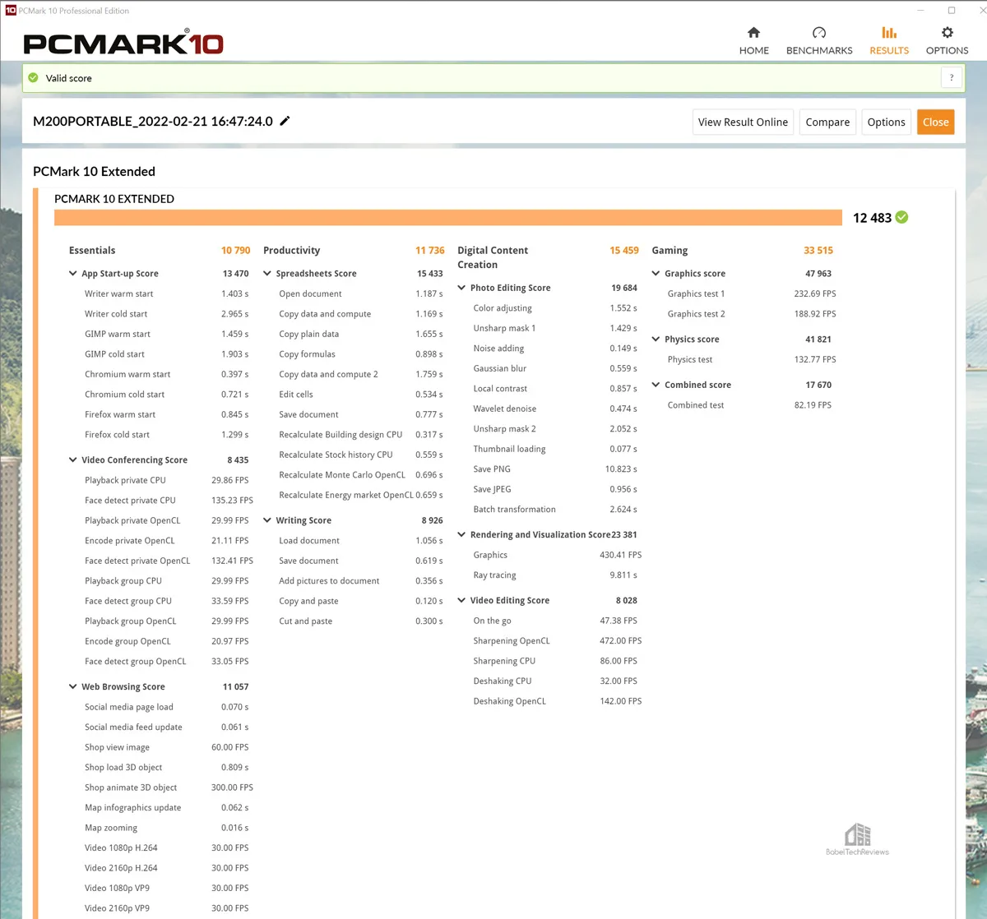Open the question mark help button

click(952, 78)
